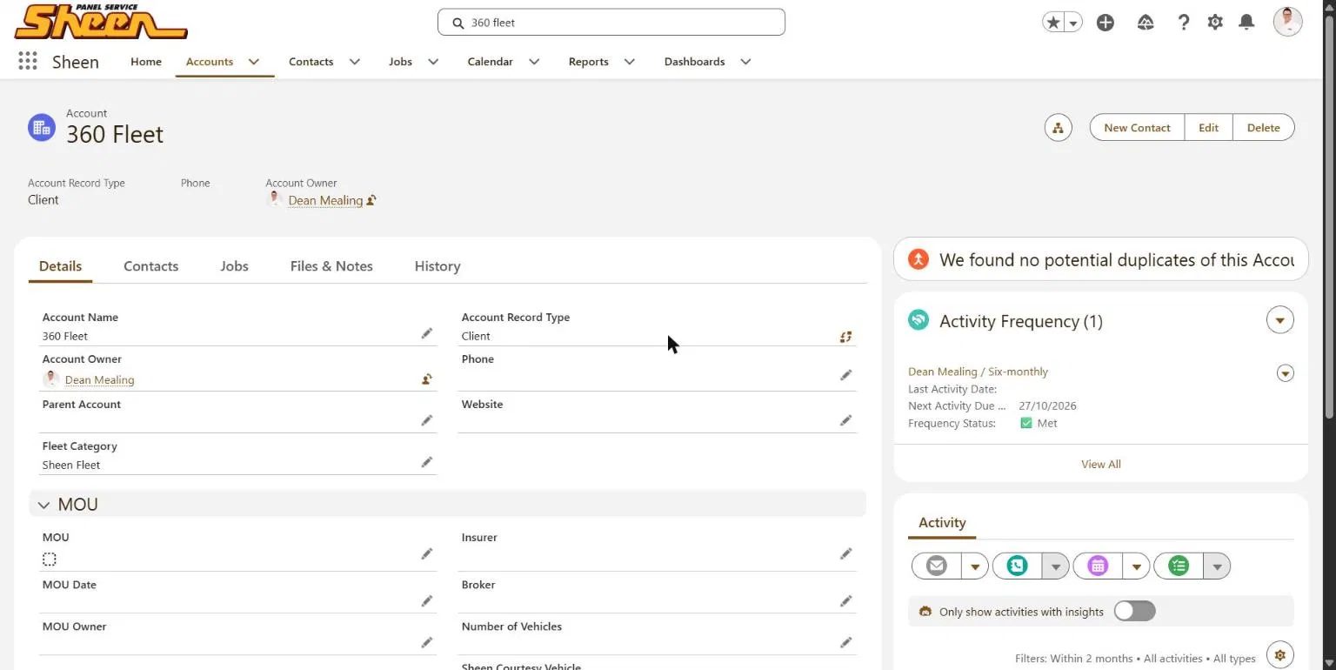Open Dean Mealing / Six-monthly row menu
This screenshot has width=1336, height=670.
click(1285, 373)
